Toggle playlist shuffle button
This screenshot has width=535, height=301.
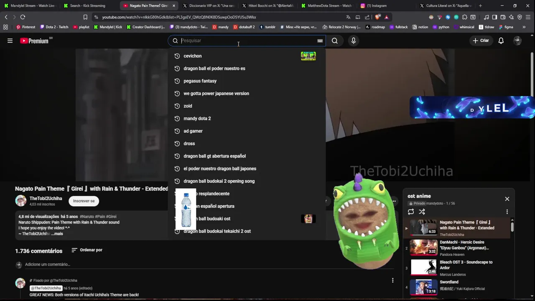coord(422,212)
